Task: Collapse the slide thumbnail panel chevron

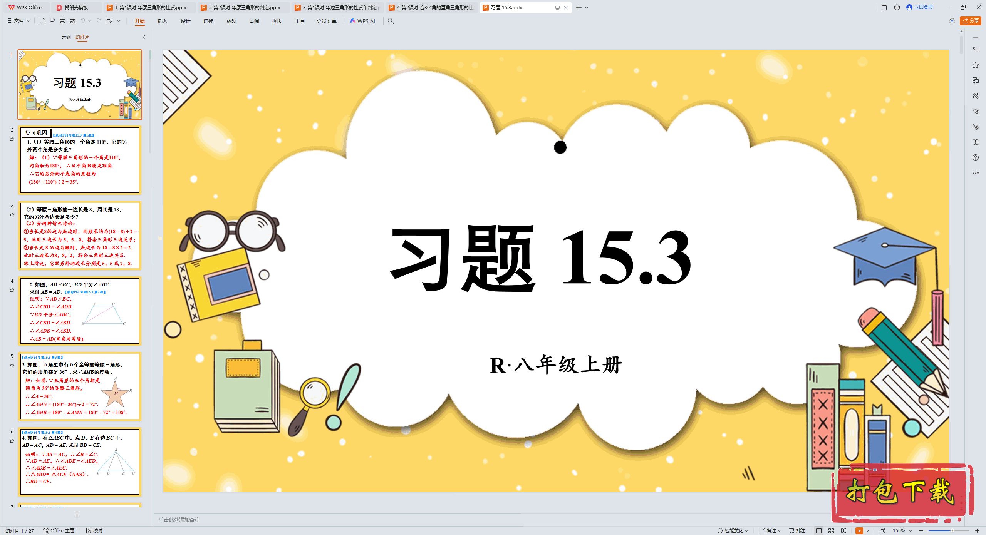Action: pos(144,37)
